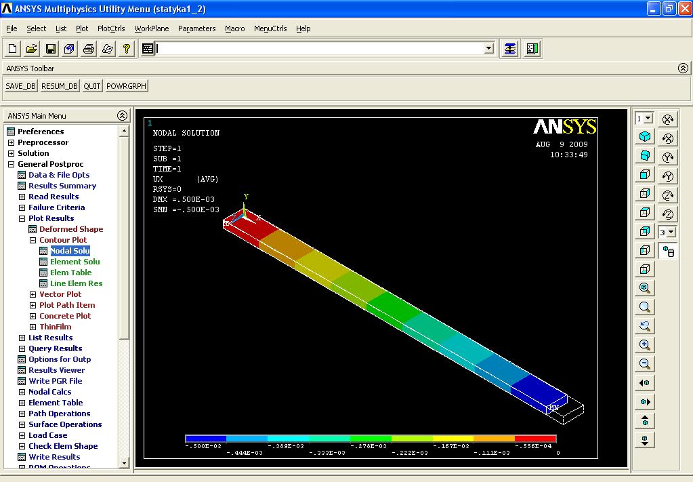Open the Results Viewer item
The height and width of the screenshot is (482, 693).
point(57,370)
